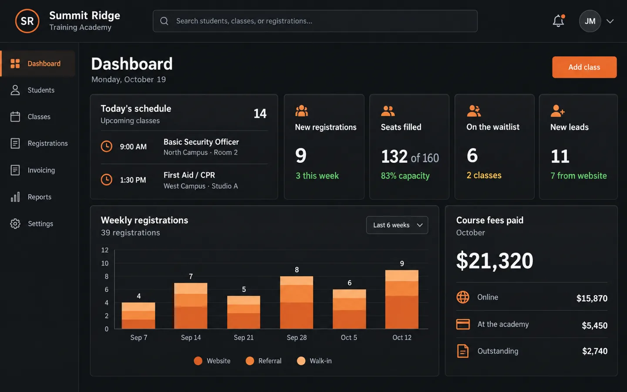Open the JM profile avatar
627x392 pixels.
point(590,21)
